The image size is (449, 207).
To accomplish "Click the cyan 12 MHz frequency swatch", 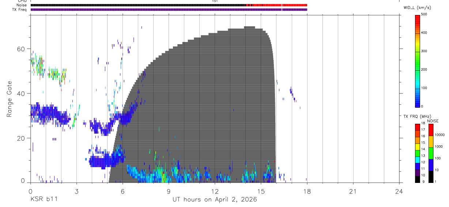I will [417, 160].
